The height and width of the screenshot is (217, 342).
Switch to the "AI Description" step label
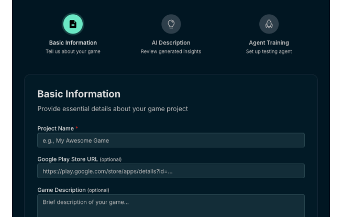pos(171,42)
